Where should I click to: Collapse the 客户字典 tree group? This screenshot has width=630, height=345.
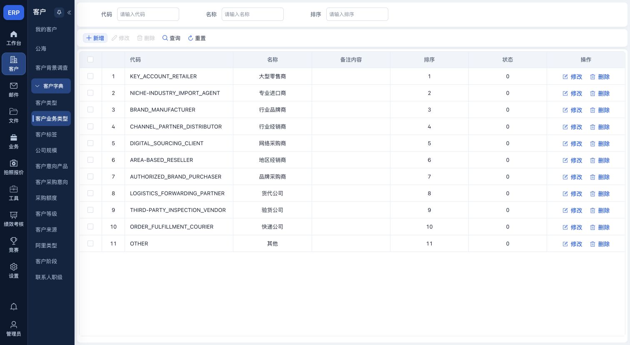(x=51, y=86)
